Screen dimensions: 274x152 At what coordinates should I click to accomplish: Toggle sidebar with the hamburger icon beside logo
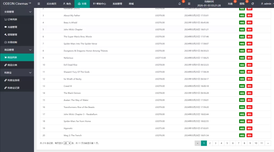(39, 4)
